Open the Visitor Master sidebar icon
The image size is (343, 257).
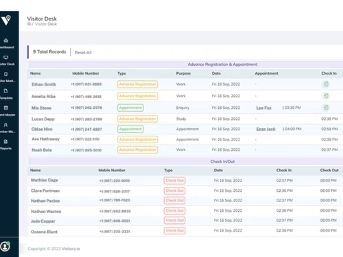pyautogui.click(x=5, y=74)
